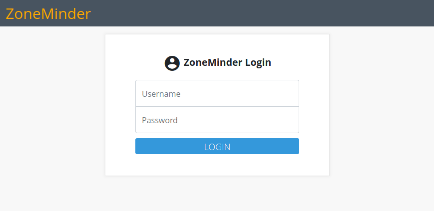Image resolution: width=434 pixels, height=211 pixels.
Task: Click the user silhouette icon in login card
Action: 172,63
